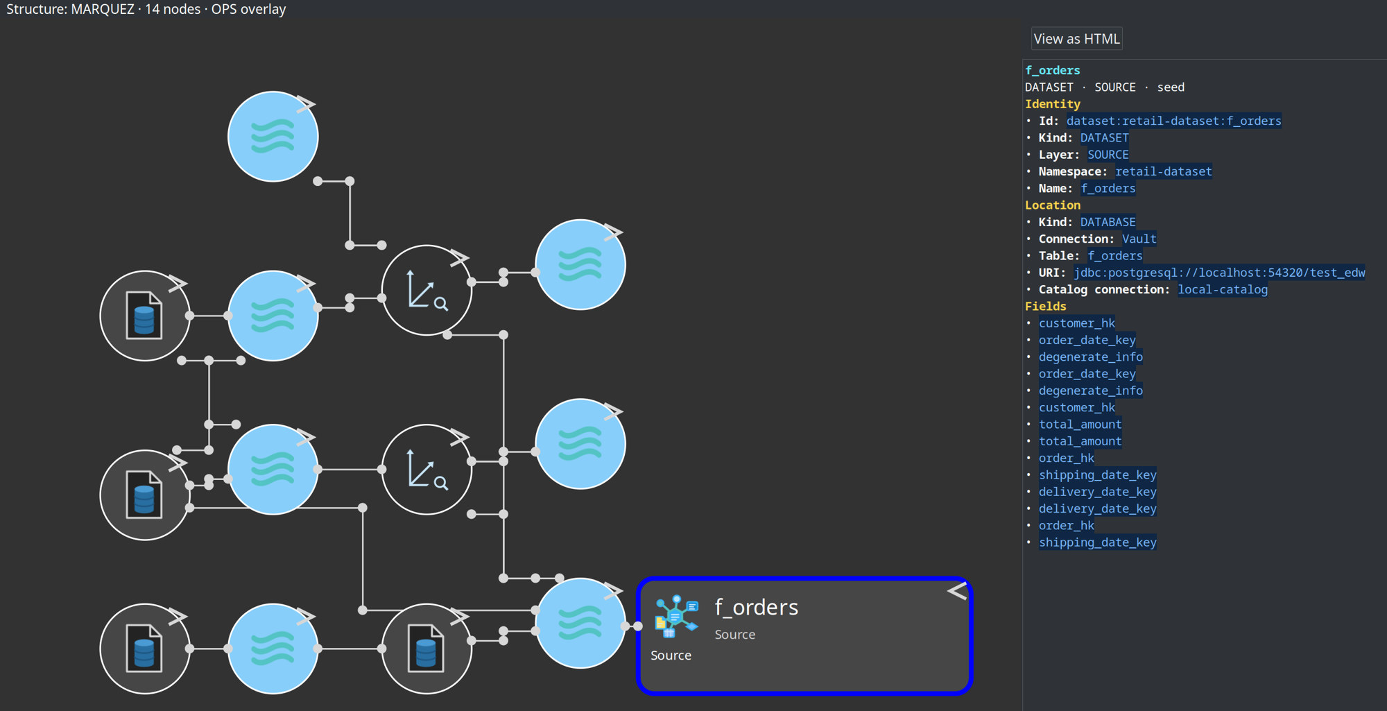Click the View as HTML button
Viewport: 1387px width, 711px height.
1076,39
